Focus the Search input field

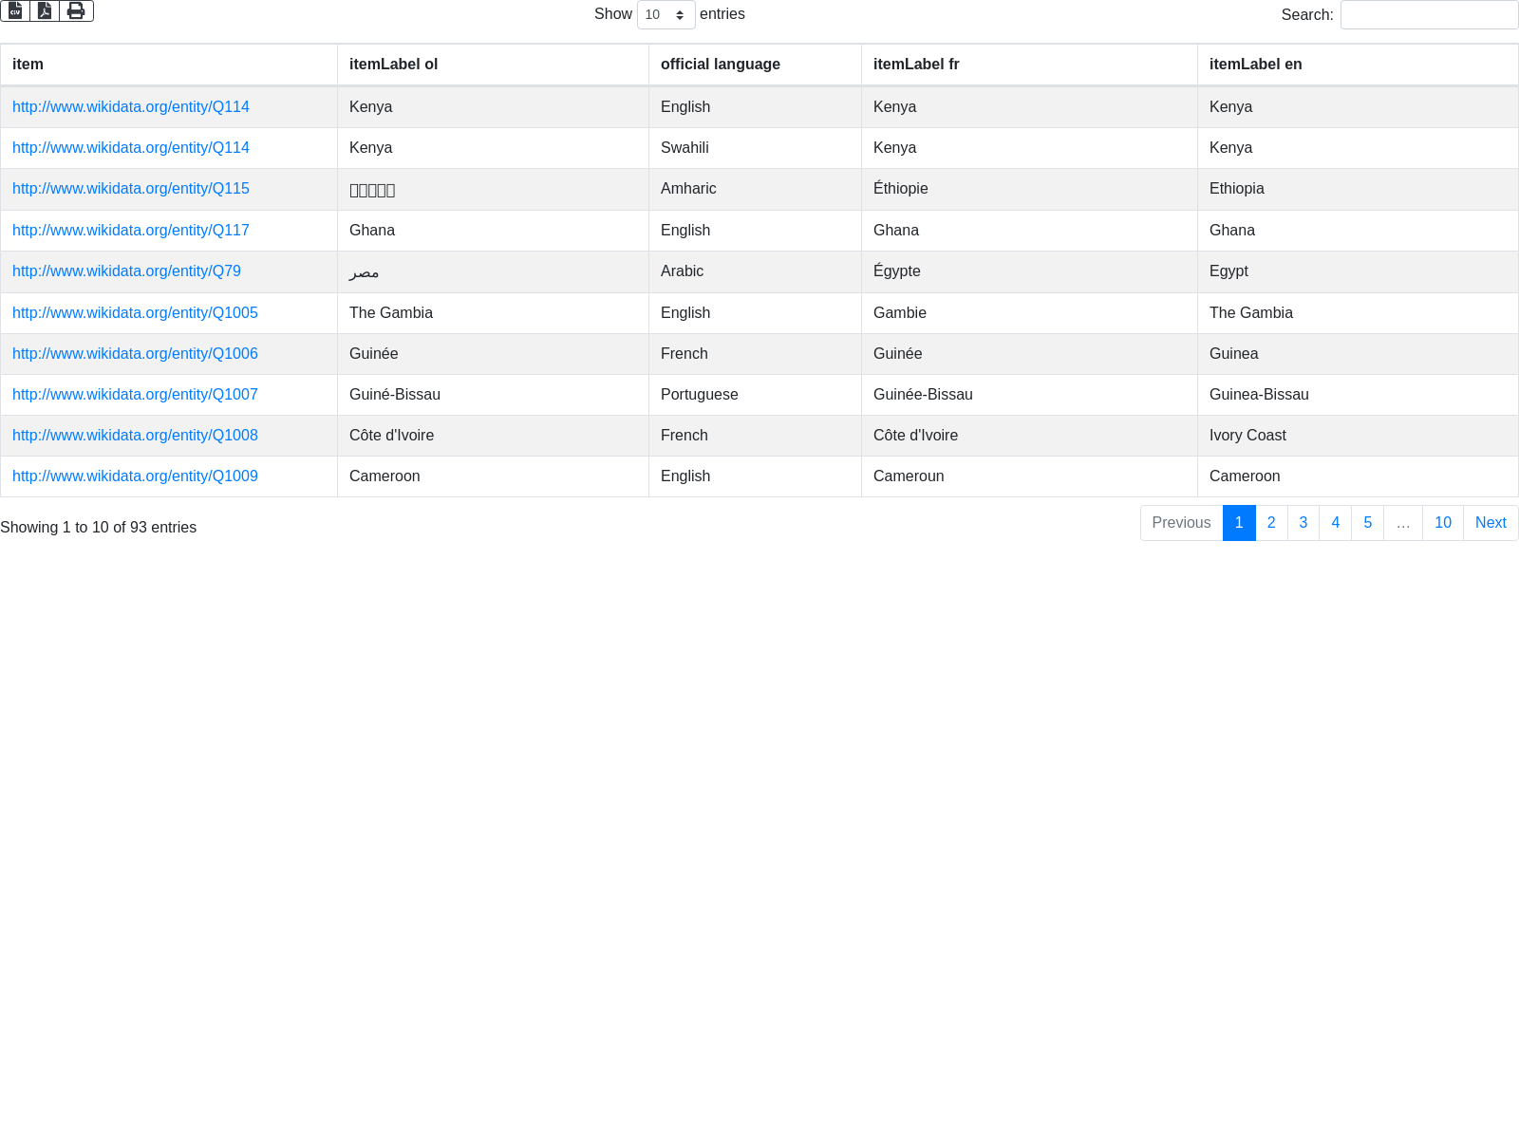pos(1429,15)
